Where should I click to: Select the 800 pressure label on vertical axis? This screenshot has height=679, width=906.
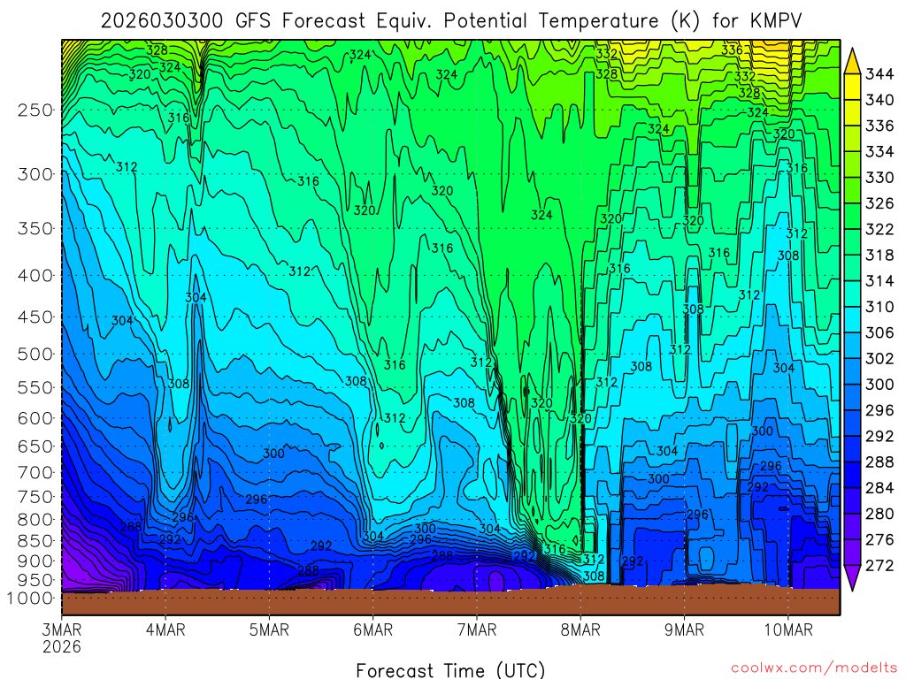(35, 519)
